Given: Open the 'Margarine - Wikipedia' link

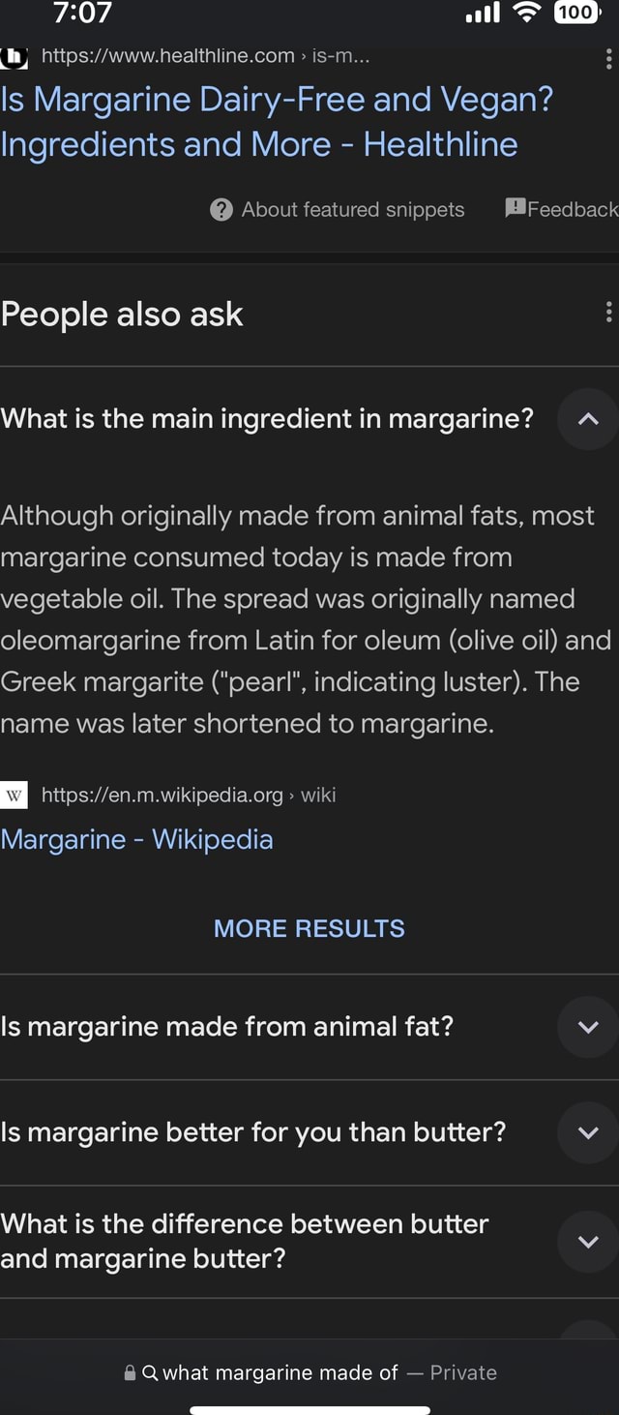Looking at the screenshot, I should (137, 839).
